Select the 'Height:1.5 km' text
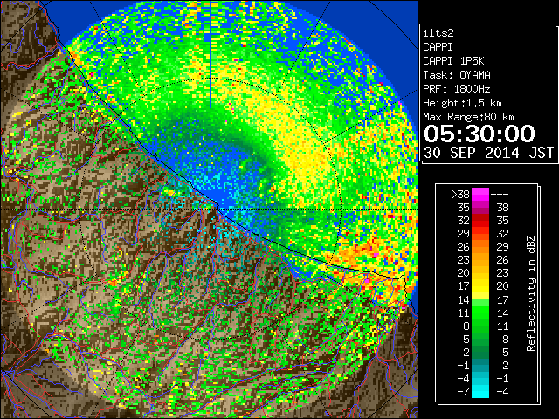The width and height of the screenshot is (559, 419). [462, 103]
